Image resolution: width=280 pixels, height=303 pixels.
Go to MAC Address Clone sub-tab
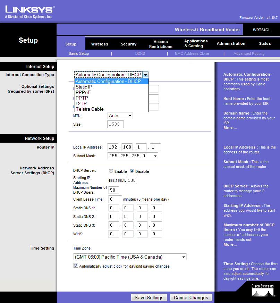192,53
